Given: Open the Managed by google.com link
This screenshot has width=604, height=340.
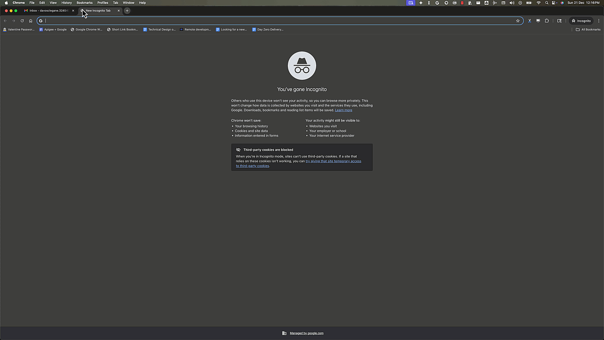Looking at the screenshot, I should coord(306,333).
